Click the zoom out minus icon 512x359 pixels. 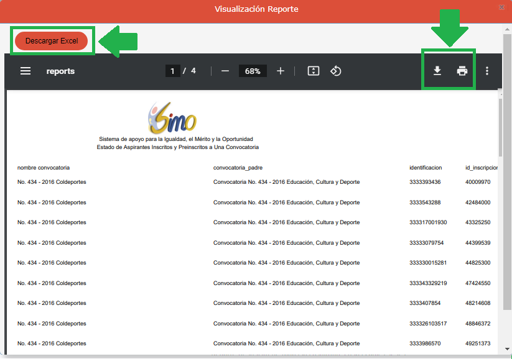pyautogui.click(x=225, y=71)
